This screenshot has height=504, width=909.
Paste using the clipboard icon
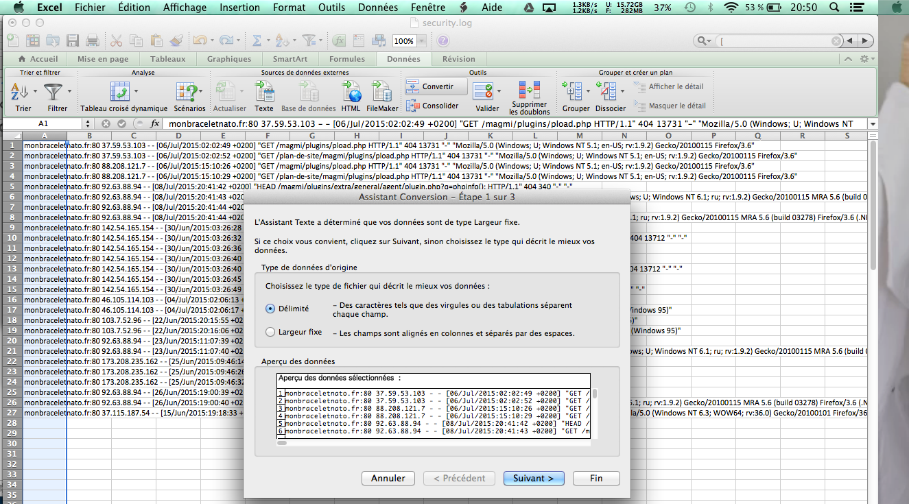(156, 40)
